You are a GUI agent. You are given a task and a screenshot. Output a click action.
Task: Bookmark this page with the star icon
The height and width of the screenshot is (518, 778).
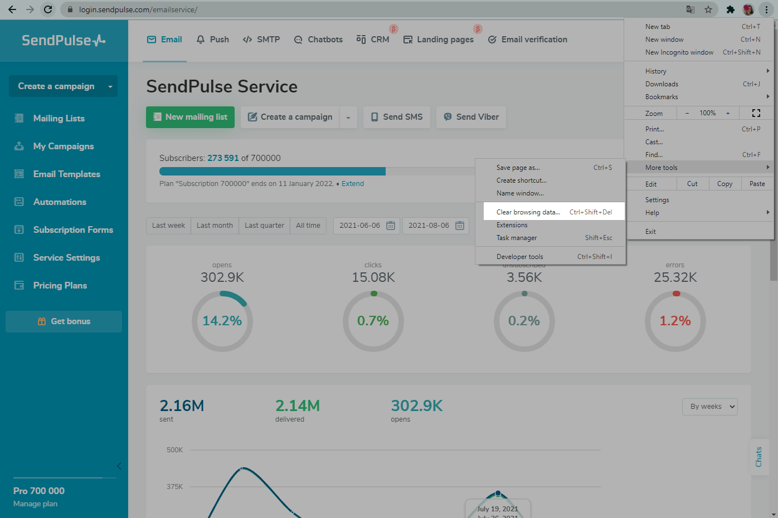[708, 9]
